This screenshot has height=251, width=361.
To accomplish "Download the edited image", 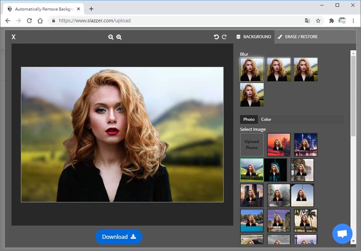I will (119, 237).
